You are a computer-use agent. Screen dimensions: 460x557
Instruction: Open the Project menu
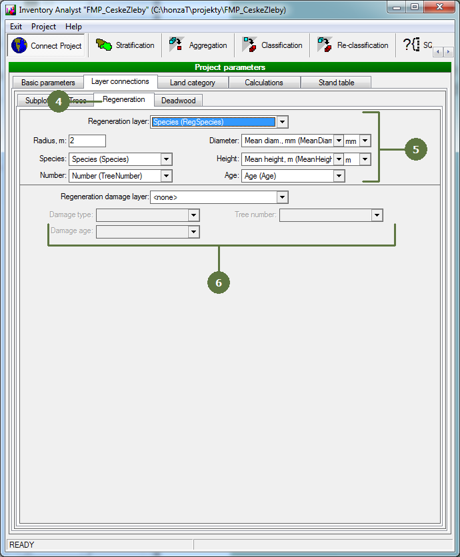(x=44, y=27)
